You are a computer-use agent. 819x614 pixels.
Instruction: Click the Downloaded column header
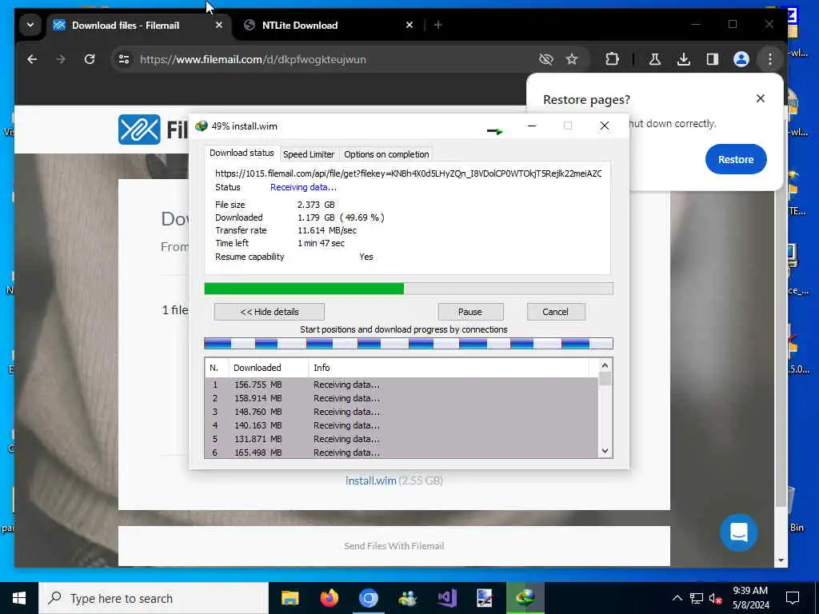[x=269, y=368]
